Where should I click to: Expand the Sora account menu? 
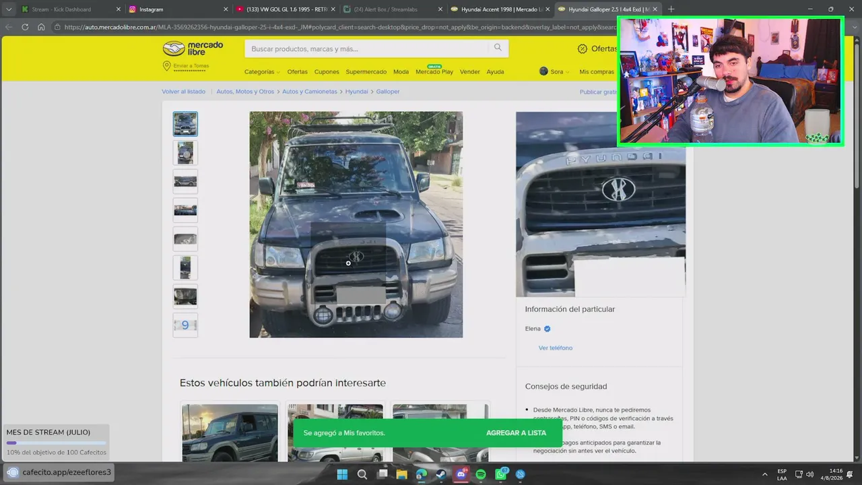click(x=554, y=71)
